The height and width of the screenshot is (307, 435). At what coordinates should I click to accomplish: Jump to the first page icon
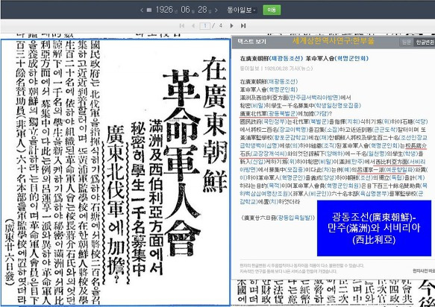[x=182, y=26]
